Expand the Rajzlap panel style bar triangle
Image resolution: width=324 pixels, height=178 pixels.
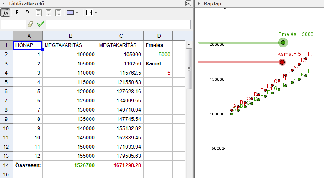click(x=198, y=3)
